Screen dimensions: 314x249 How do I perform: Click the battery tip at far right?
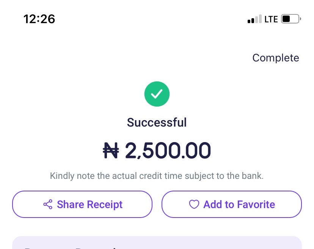coord(301,19)
